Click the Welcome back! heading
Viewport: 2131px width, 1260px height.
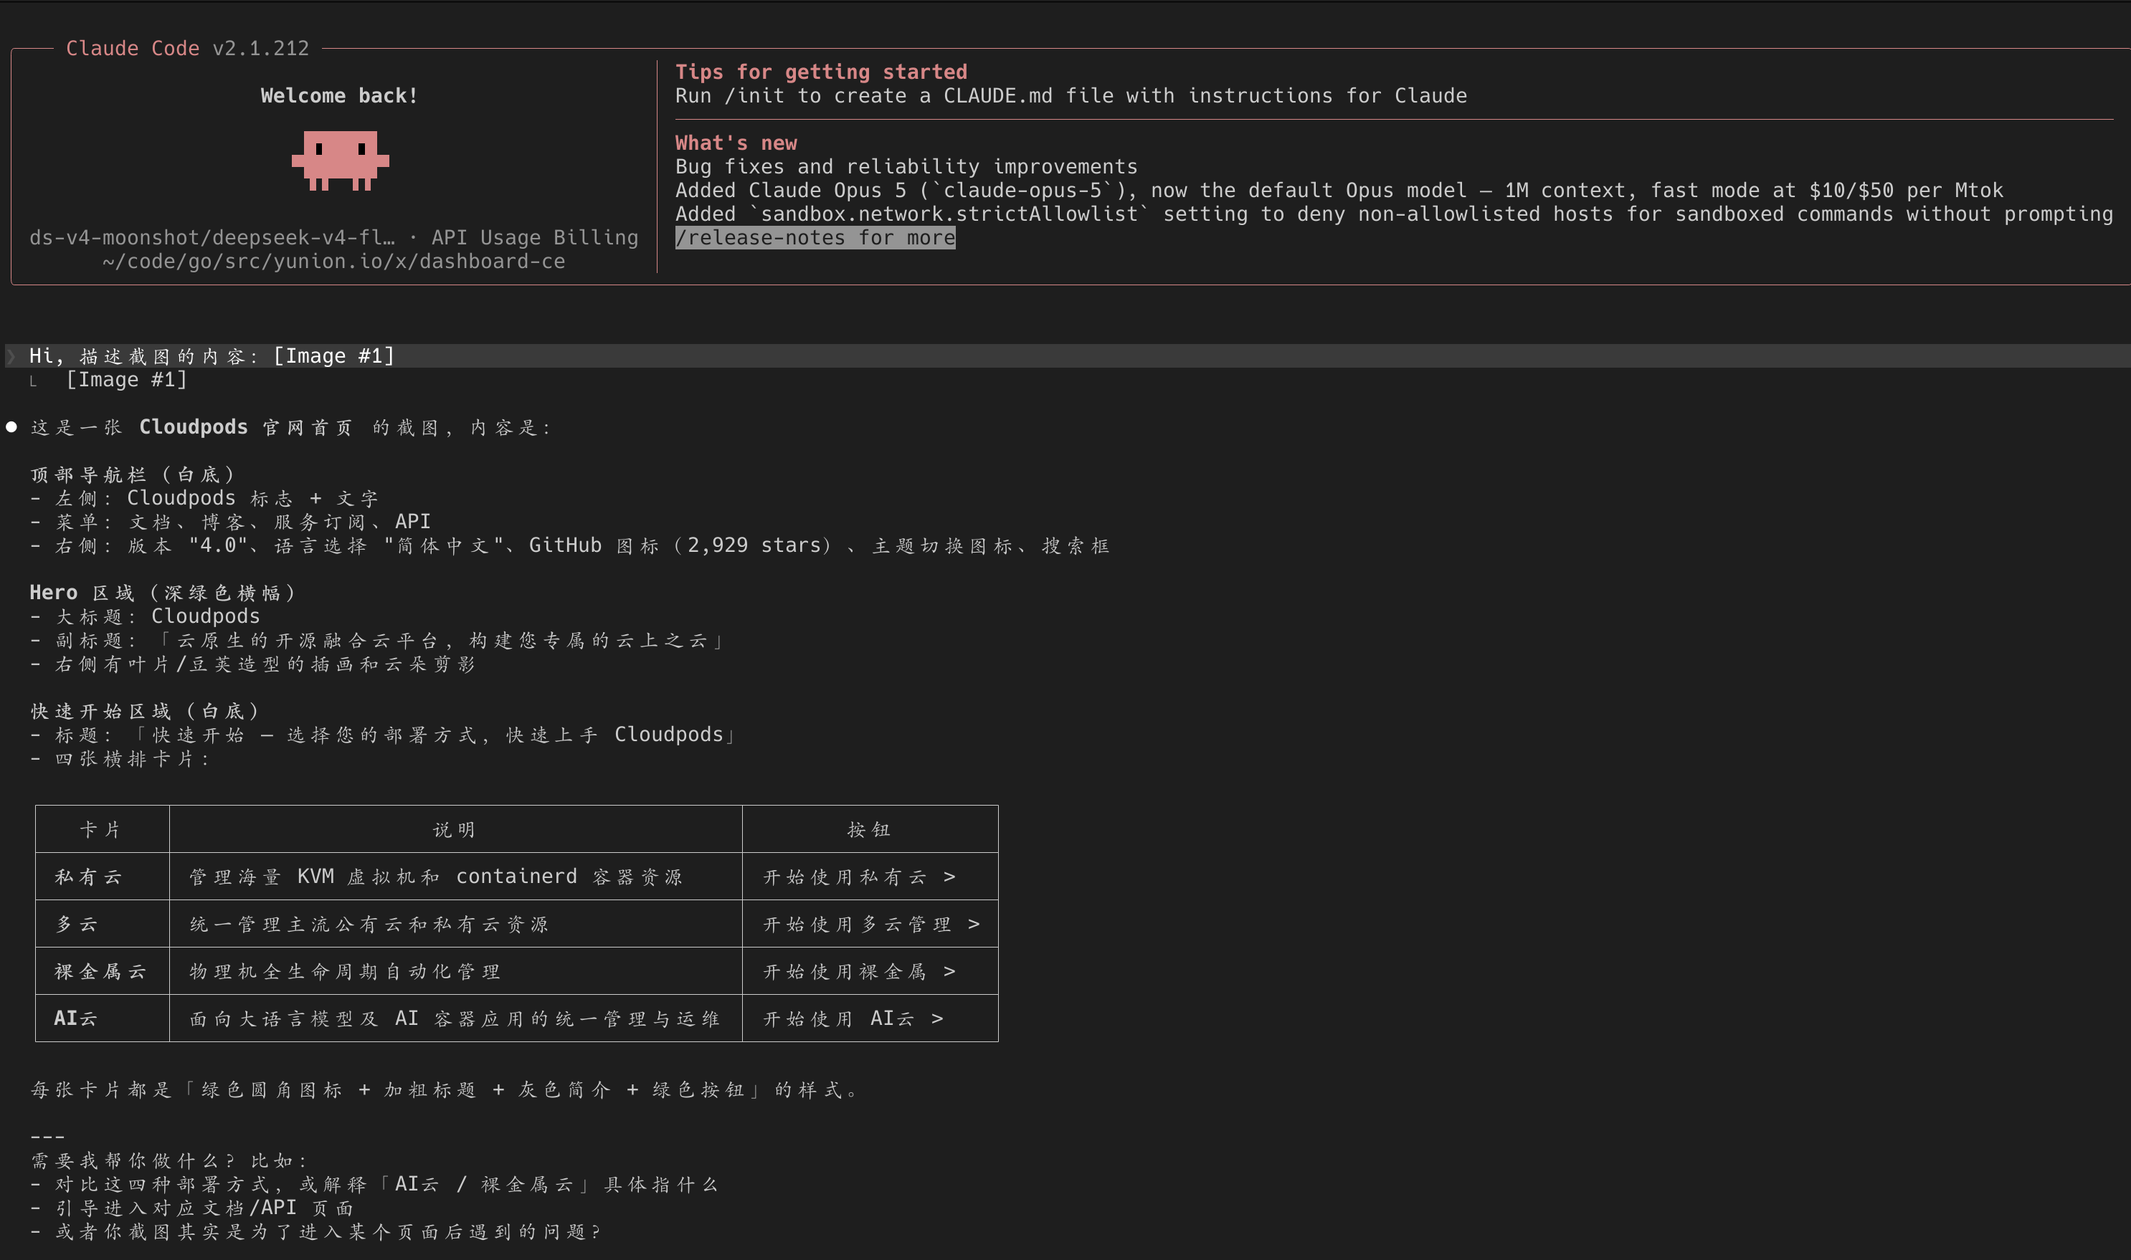(x=340, y=96)
